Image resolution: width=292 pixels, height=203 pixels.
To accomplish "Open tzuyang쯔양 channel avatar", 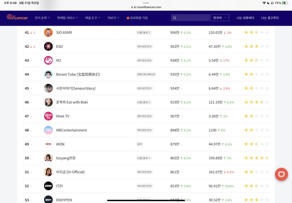I will [x=48, y=158].
